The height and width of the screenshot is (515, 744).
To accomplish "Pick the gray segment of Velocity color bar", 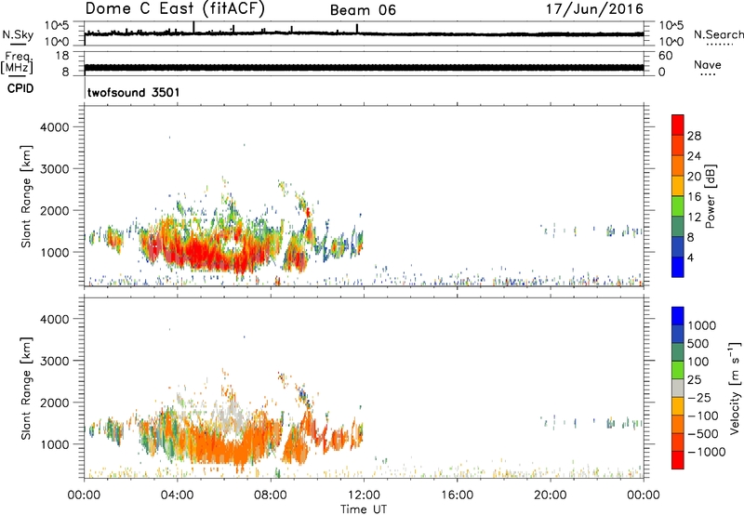I will coord(678,389).
